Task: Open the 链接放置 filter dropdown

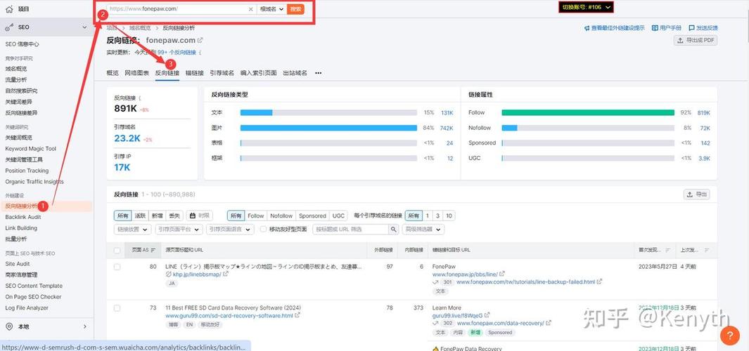Action: 133,230
